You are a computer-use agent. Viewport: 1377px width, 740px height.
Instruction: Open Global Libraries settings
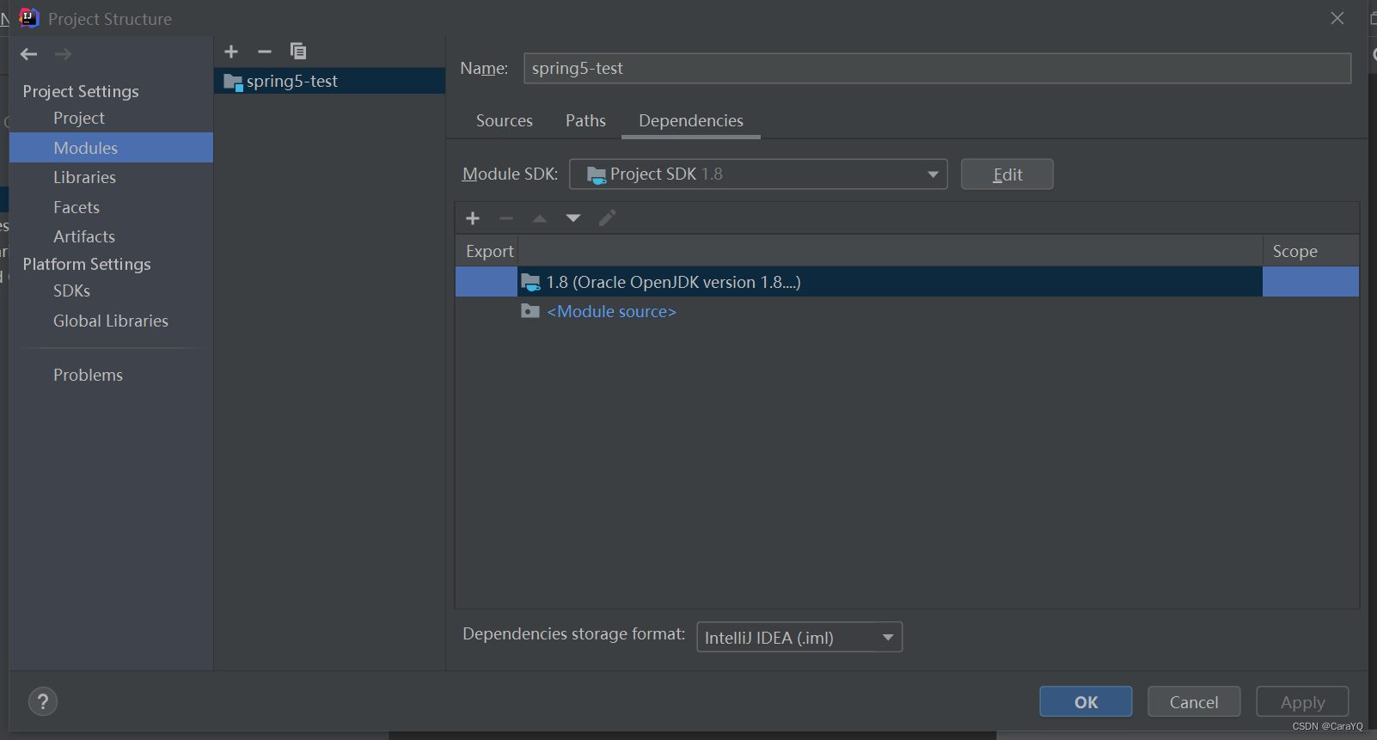click(x=111, y=321)
